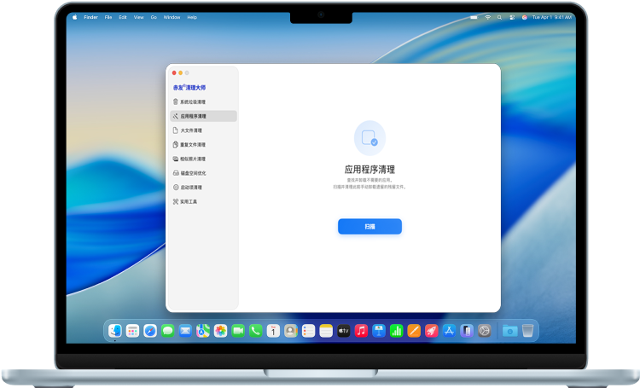Image resolution: width=640 pixels, height=388 pixels.
Task: Open the Window menu
Action: 172,17
